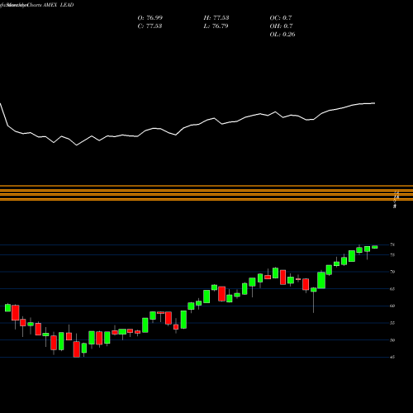Click the 70 price axis label
Image resolution: width=413 pixels, height=413 pixels.
coord(392,272)
